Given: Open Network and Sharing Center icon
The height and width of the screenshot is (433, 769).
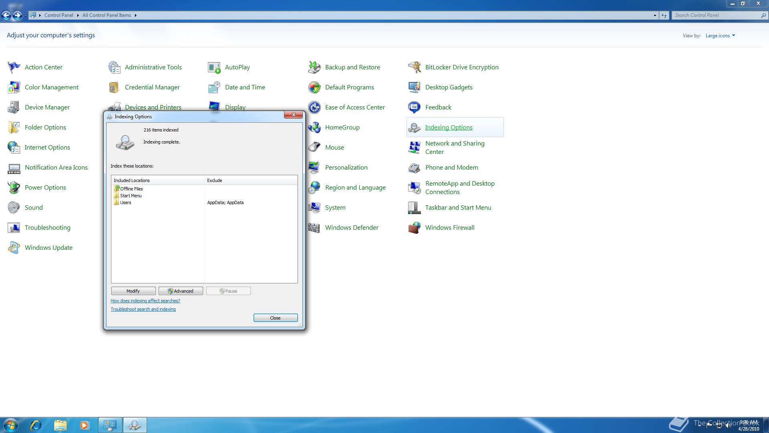Looking at the screenshot, I should point(415,148).
